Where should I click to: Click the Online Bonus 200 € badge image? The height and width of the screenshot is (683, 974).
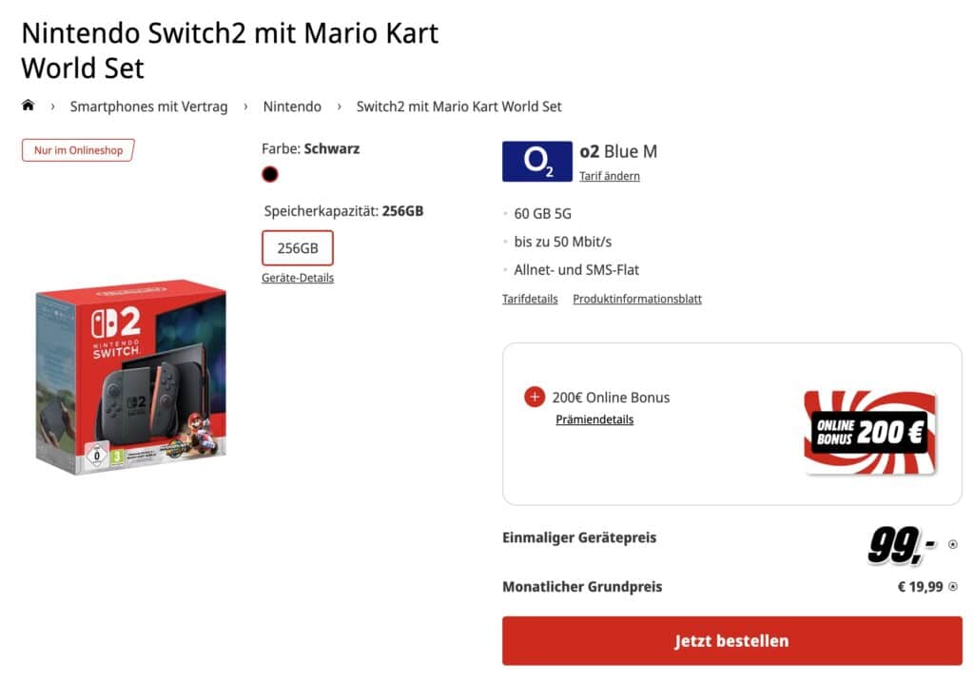click(x=869, y=433)
